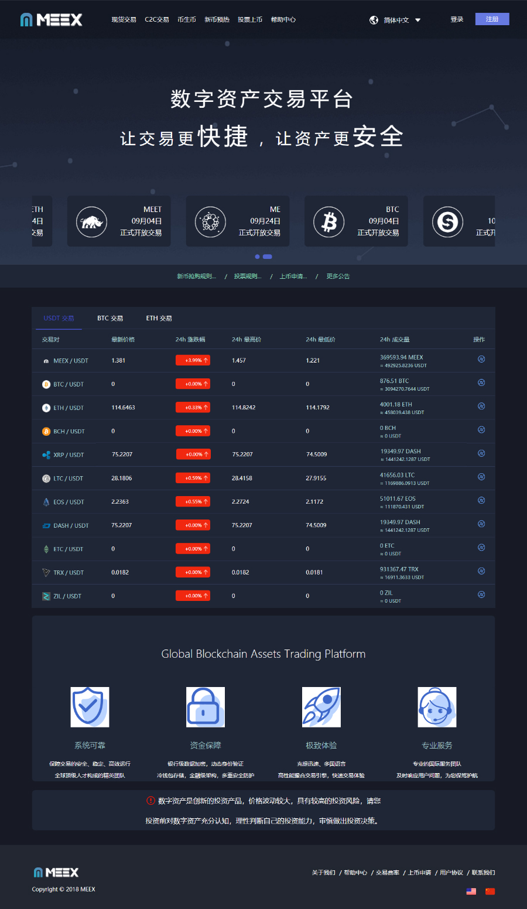Click the 注册 register button
Image resolution: width=527 pixels, height=909 pixels.
pos(492,19)
